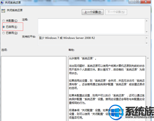The width and height of the screenshot is (154, 121).
Task: Click the comment box scroll down arrow
Action: pos(147,32)
